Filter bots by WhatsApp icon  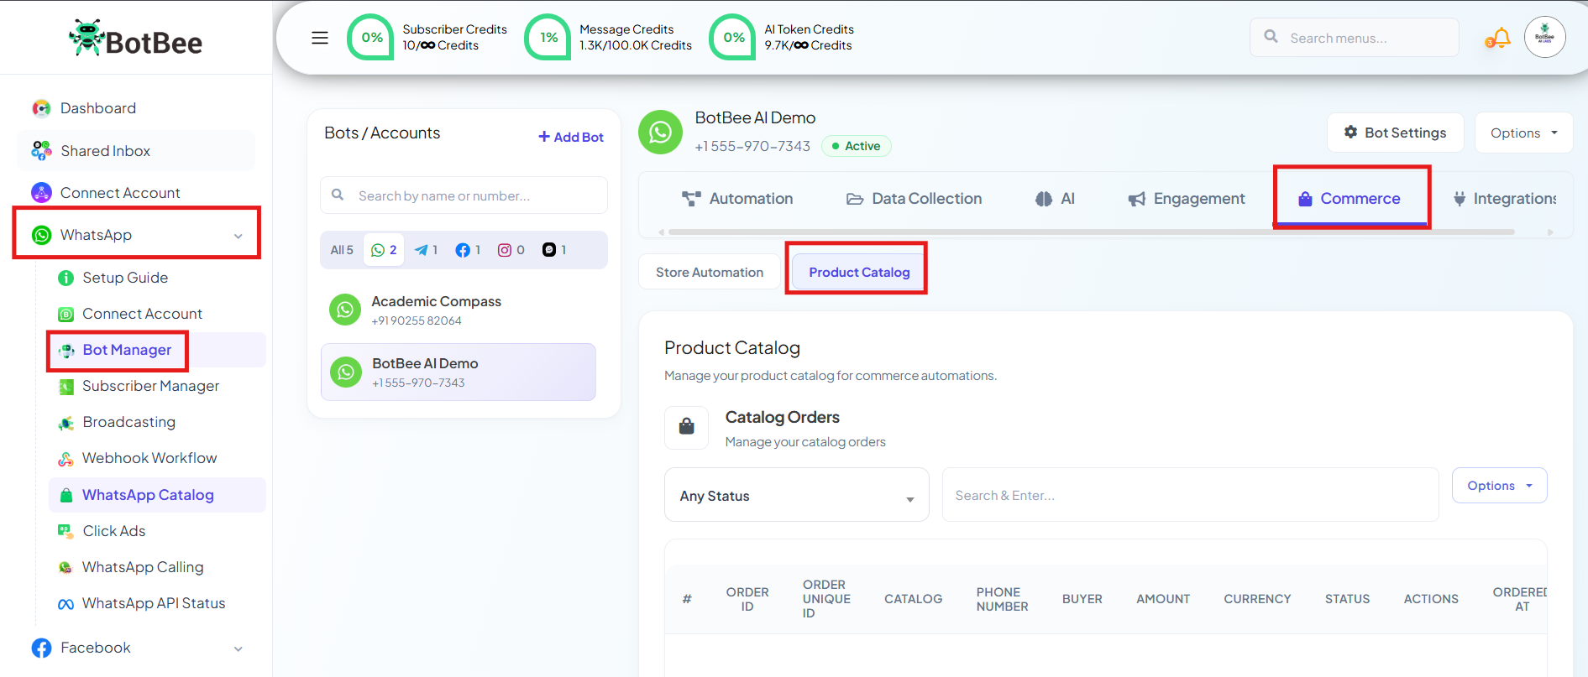coord(384,250)
